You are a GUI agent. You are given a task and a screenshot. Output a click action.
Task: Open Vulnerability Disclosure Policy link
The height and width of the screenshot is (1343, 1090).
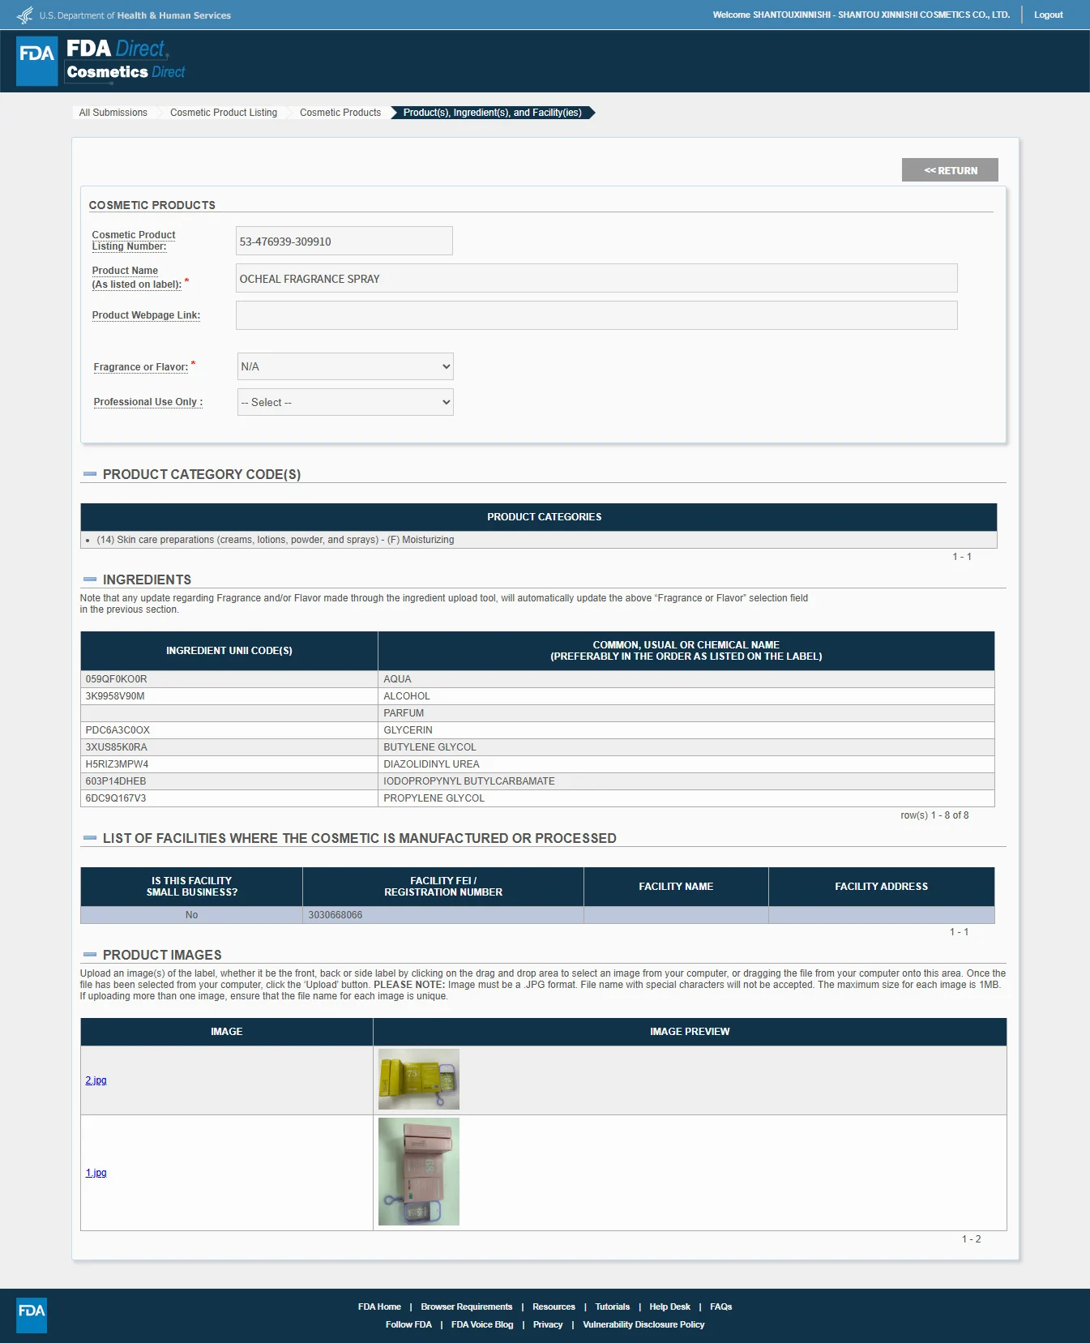[643, 1324]
